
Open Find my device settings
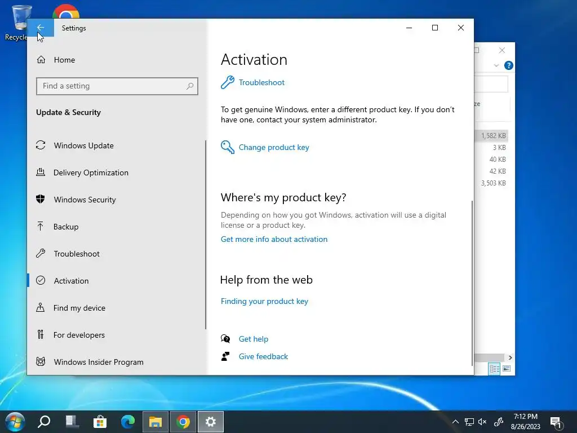pyautogui.click(x=79, y=308)
